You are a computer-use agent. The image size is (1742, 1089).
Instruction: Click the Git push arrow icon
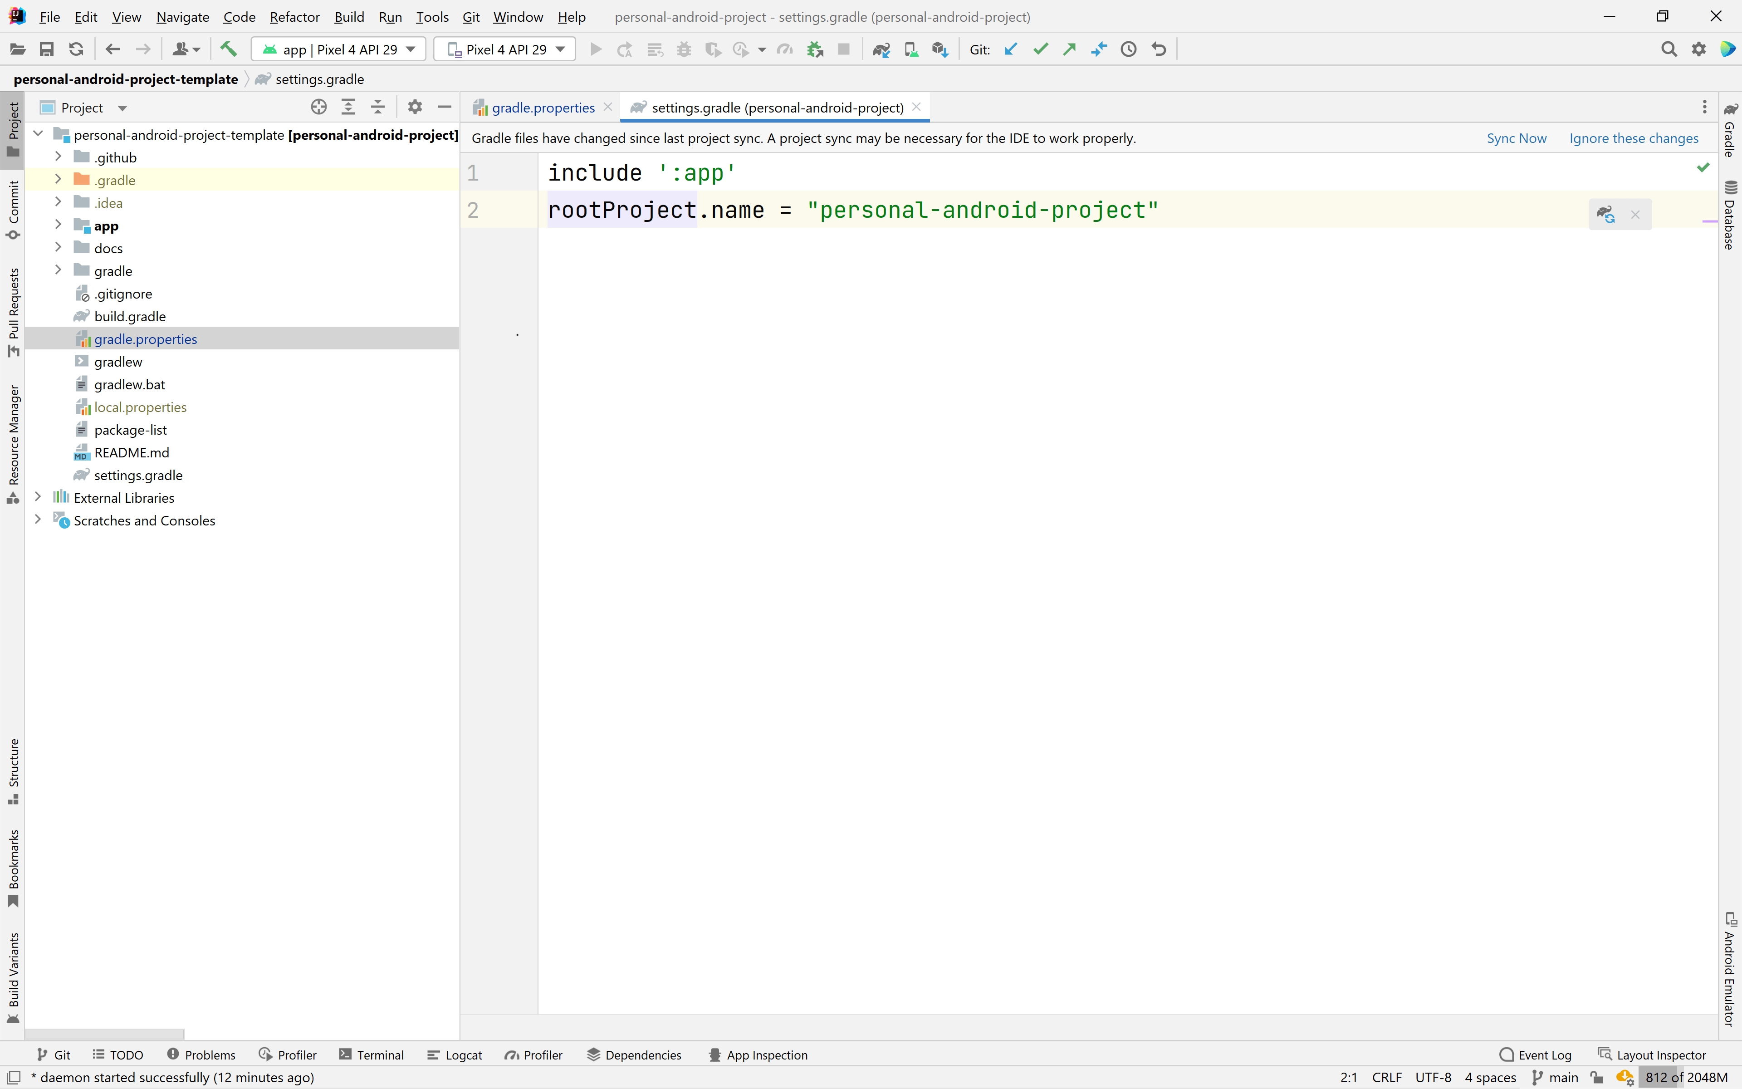click(x=1070, y=49)
